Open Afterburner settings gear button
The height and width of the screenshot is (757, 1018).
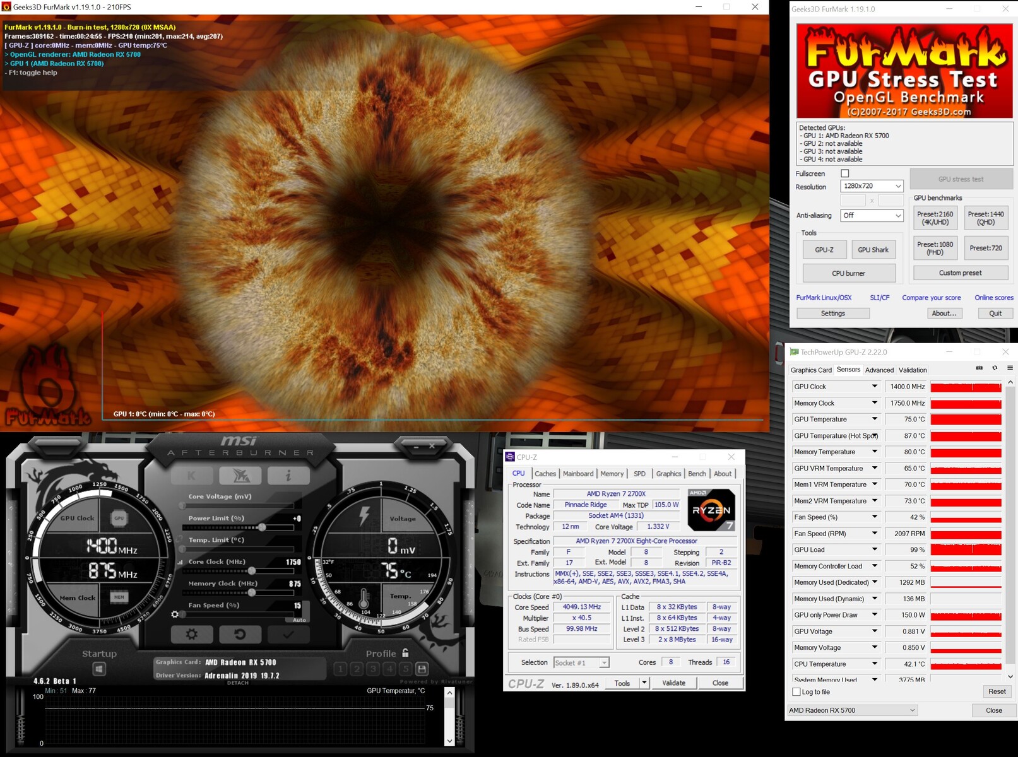(x=192, y=634)
